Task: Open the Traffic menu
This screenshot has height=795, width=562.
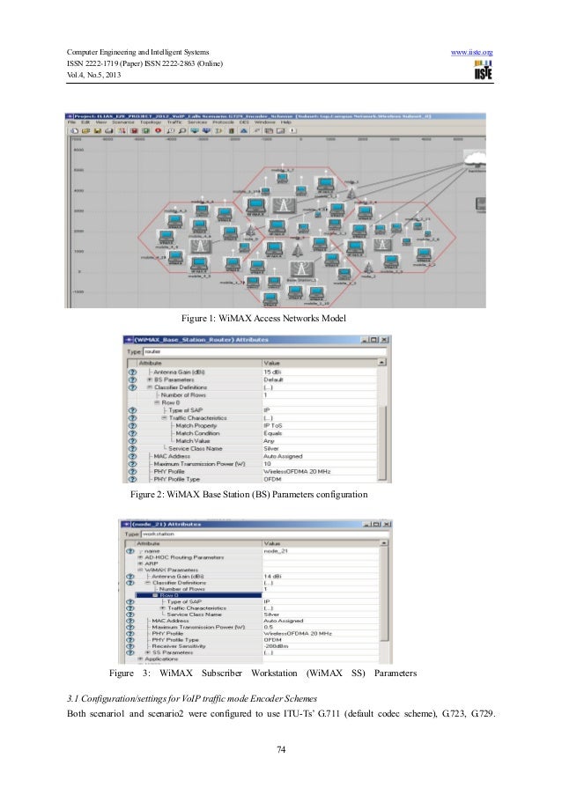Action: coord(174,122)
